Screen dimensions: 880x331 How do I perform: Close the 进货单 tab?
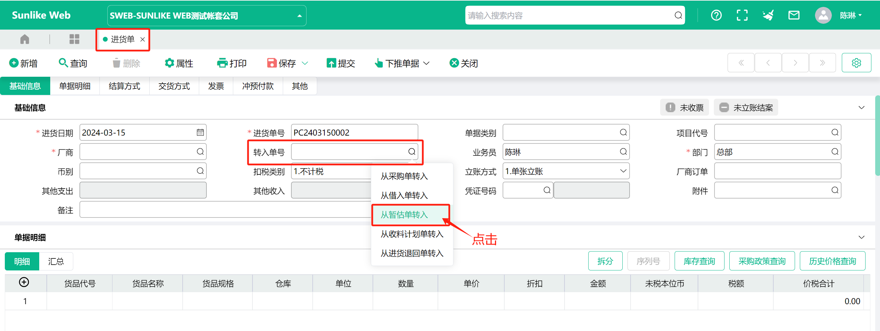point(142,40)
